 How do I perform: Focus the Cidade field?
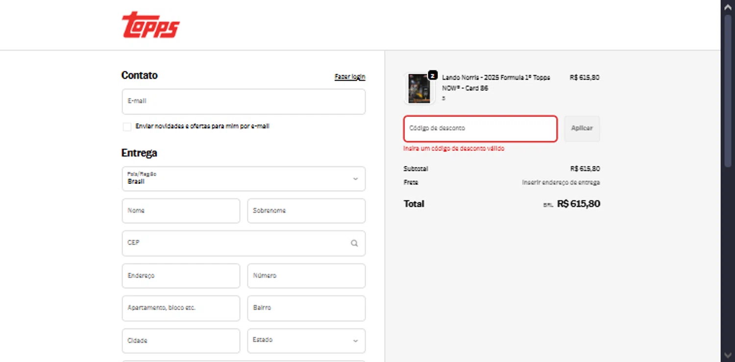coord(181,340)
